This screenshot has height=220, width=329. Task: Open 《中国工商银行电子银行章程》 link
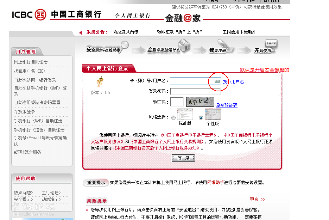pyautogui.click(x=188, y=135)
